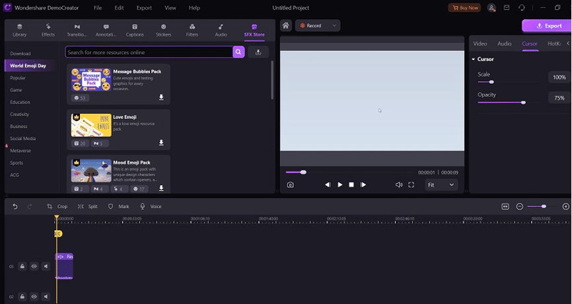
Task: Collapse the Cursor section
Action: [474, 59]
